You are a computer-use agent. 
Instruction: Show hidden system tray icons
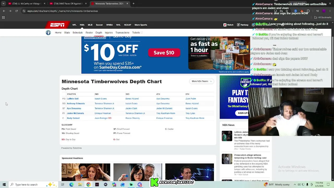(295, 185)
